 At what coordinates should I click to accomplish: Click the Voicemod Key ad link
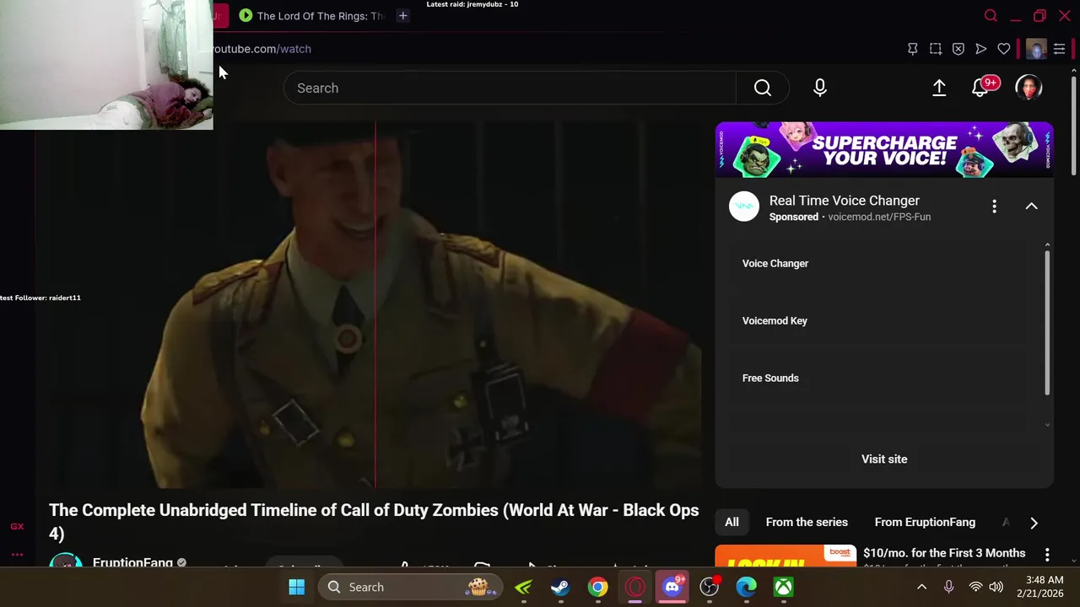[x=775, y=320]
